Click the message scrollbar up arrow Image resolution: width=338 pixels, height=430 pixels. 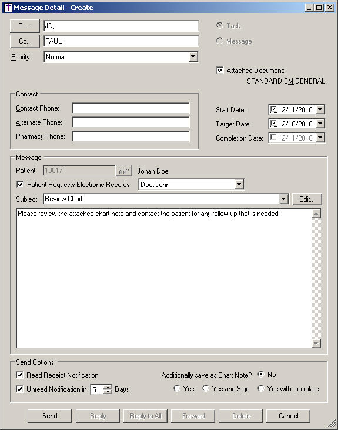(316, 214)
